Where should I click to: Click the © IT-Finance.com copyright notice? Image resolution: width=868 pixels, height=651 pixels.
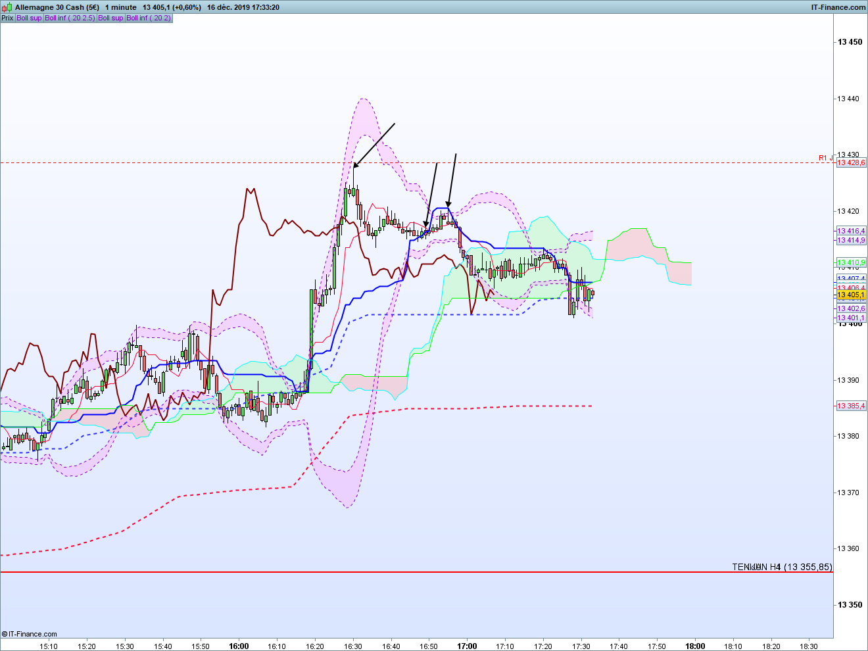click(30, 634)
